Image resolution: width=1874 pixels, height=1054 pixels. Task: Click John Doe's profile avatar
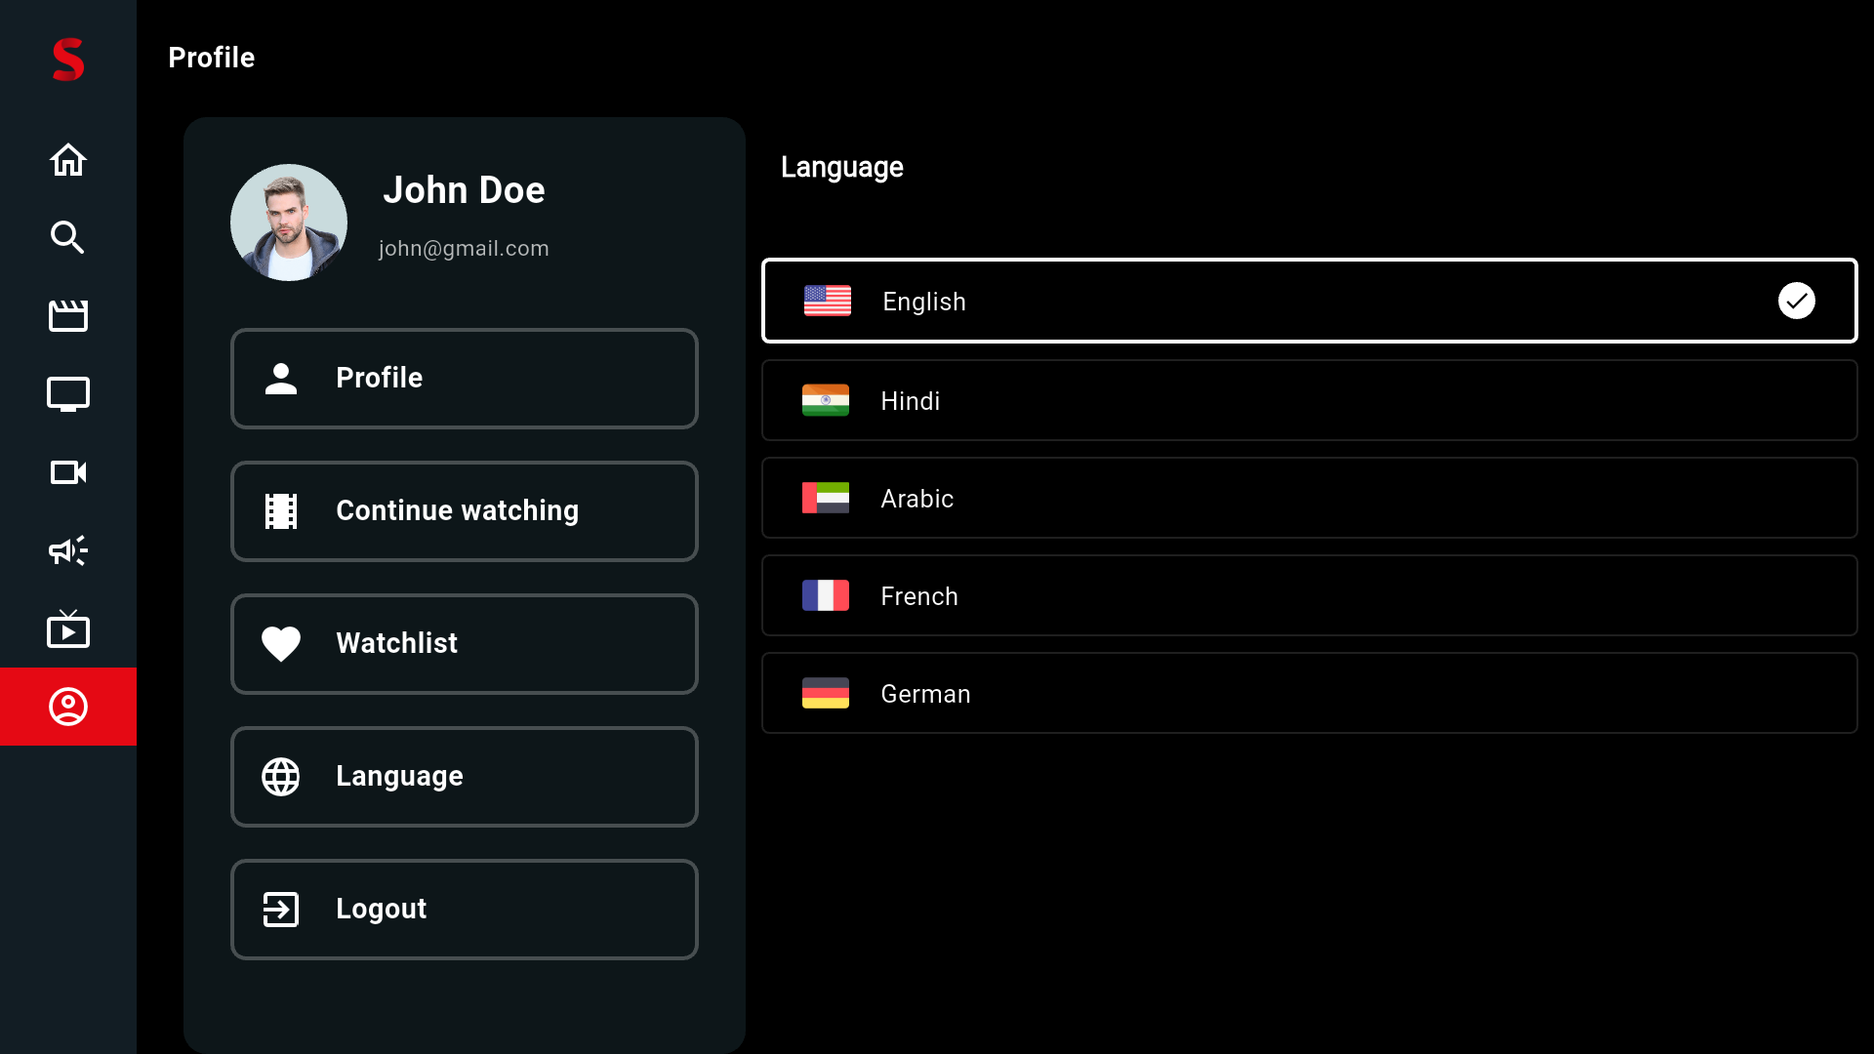(288, 222)
